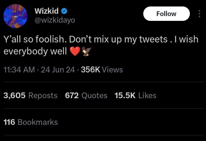Click the 11:34 AM timestamp
This screenshot has height=141, width=206.
(x=19, y=70)
